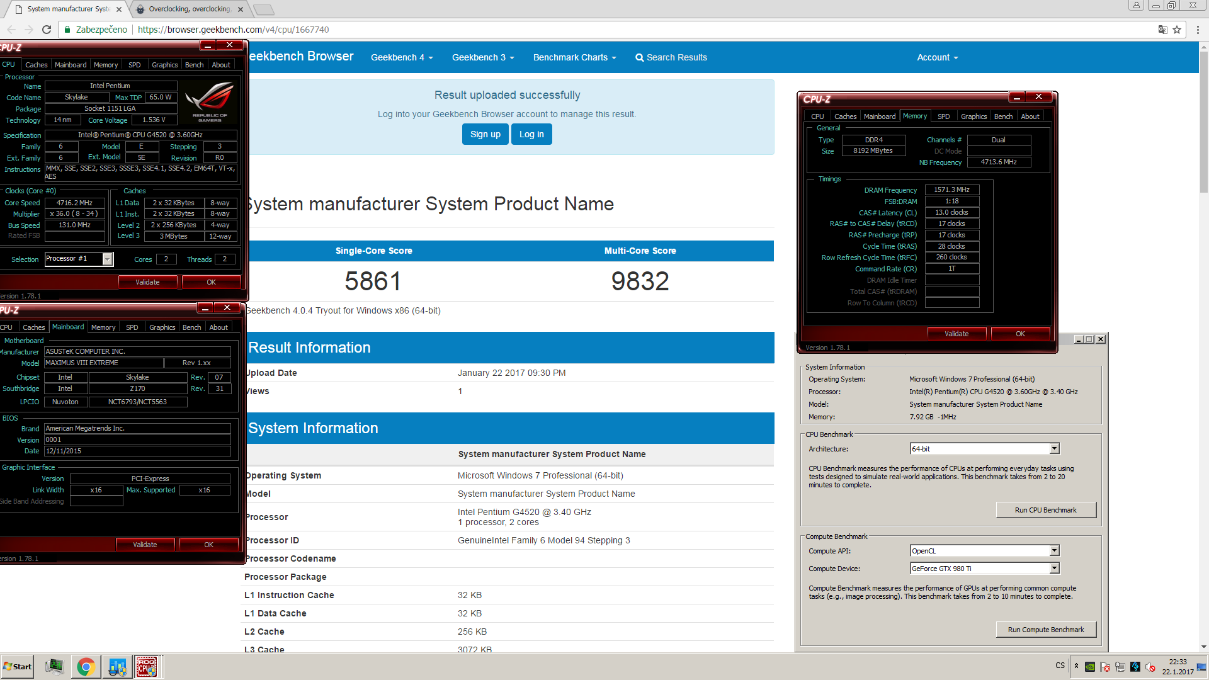
Task: Click the Chrome translate page icon
Action: pos(1162,30)
